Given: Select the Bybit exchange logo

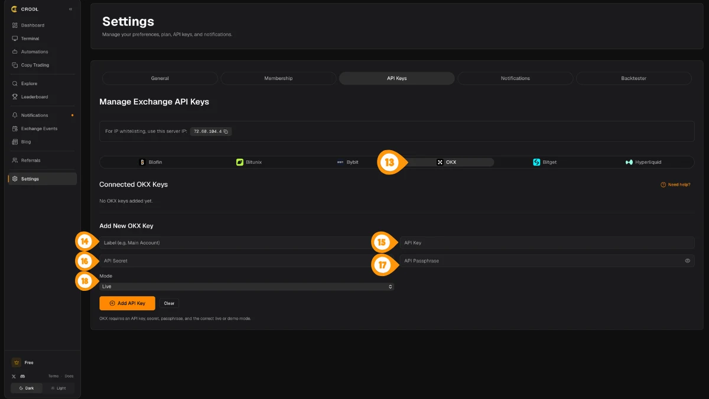Looking at the screenshot, I should click(x=340, y=162).
